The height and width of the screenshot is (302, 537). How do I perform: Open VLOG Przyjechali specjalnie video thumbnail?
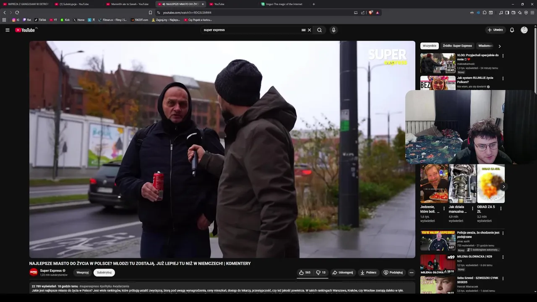pos(438,63)
